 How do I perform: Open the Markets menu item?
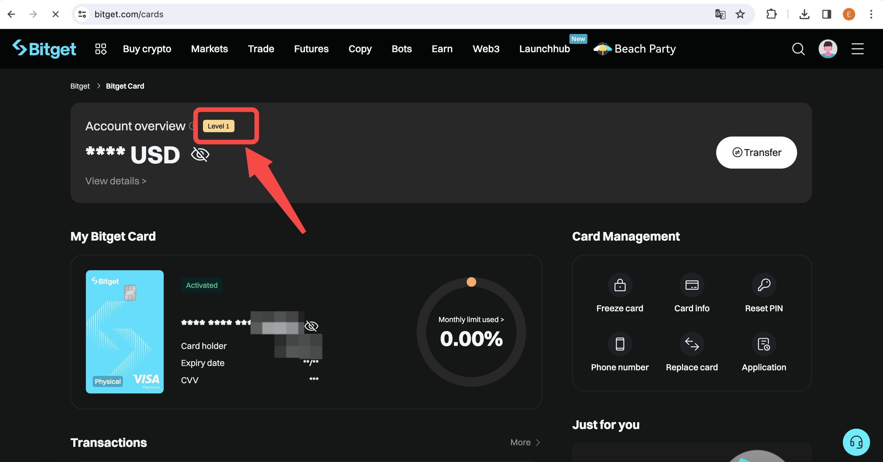[209, 49]
